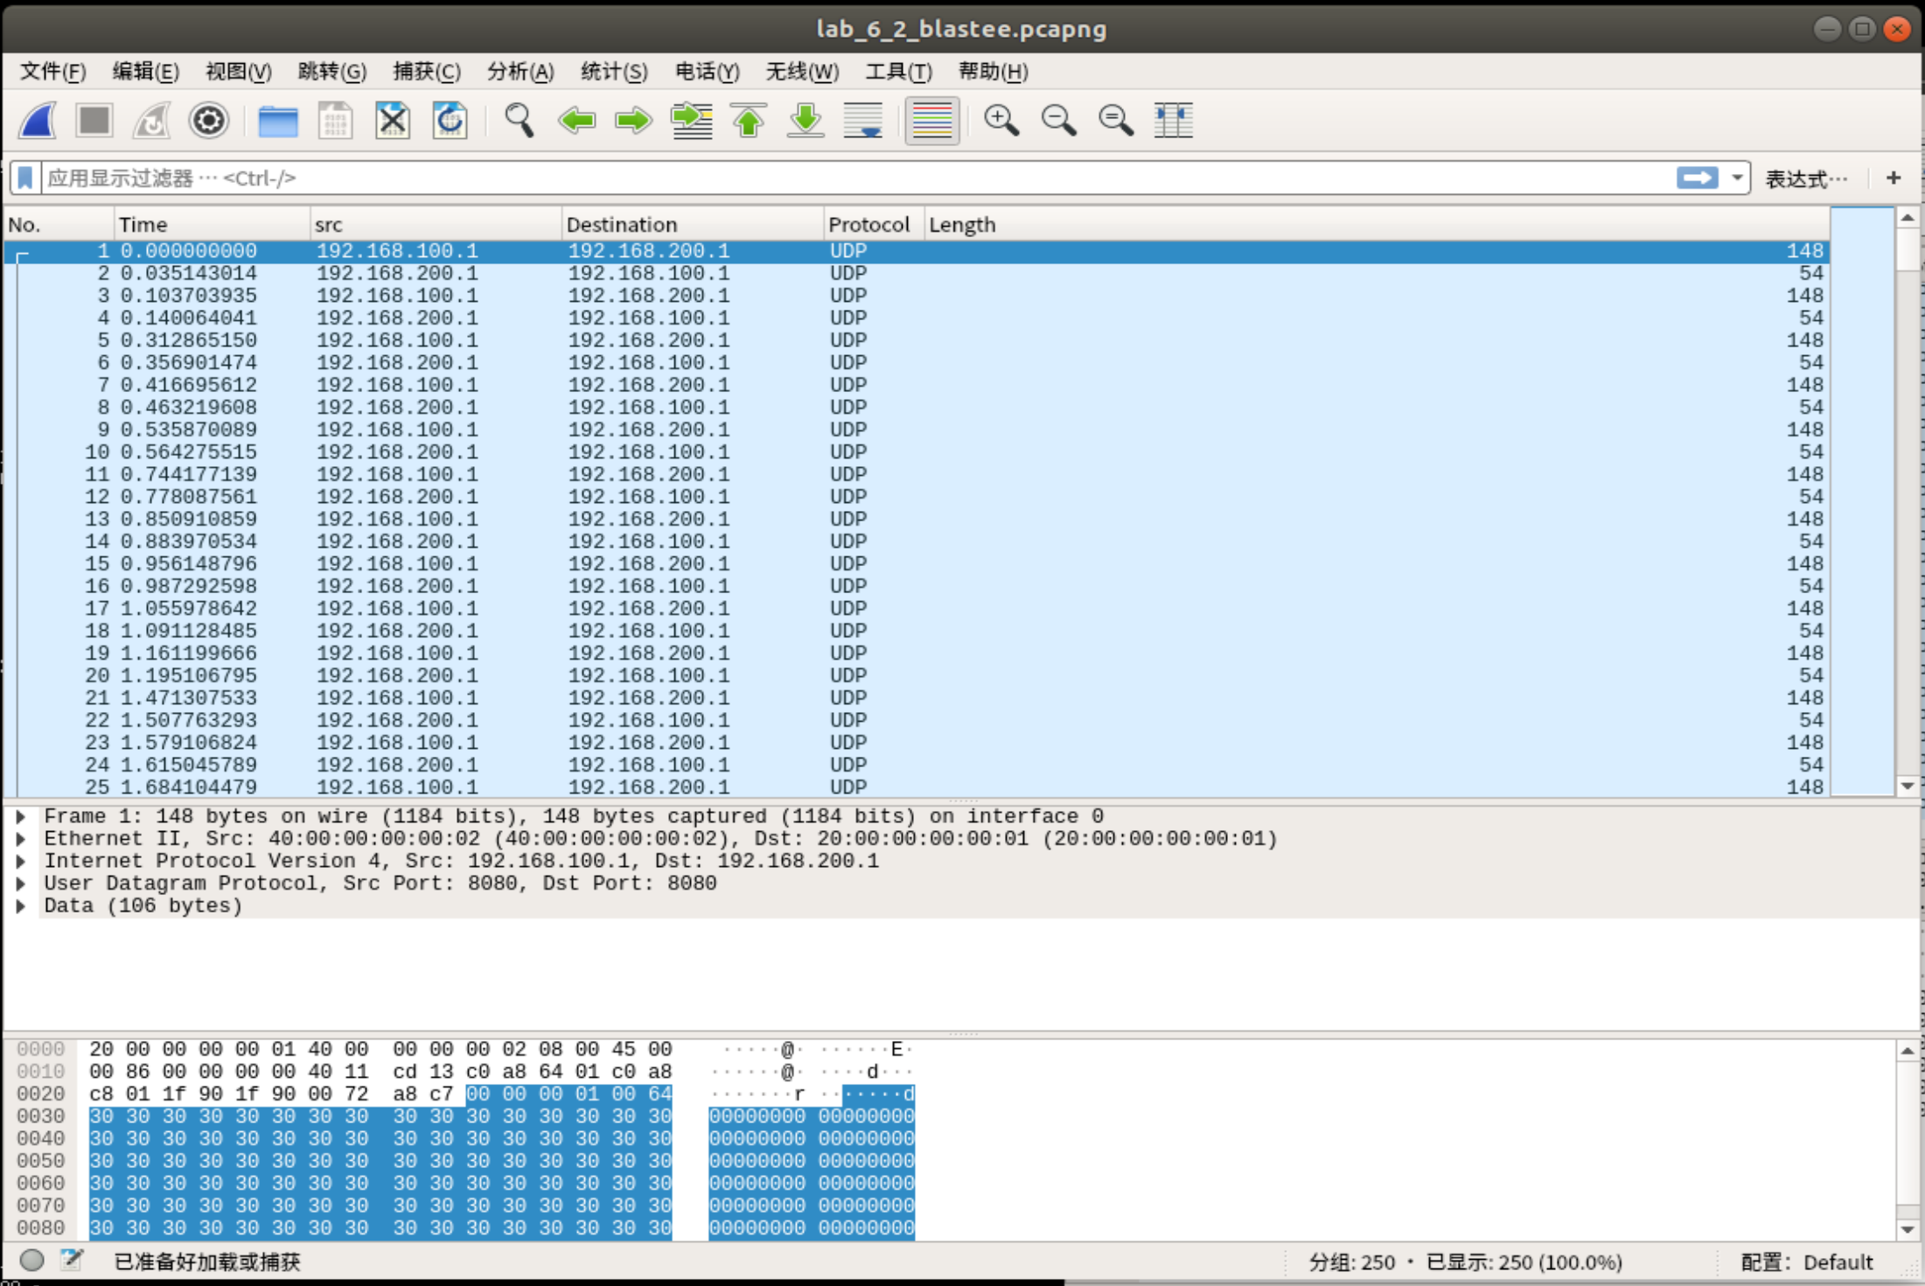
Task: Go to specified packet icon
Action: point(691,121)
